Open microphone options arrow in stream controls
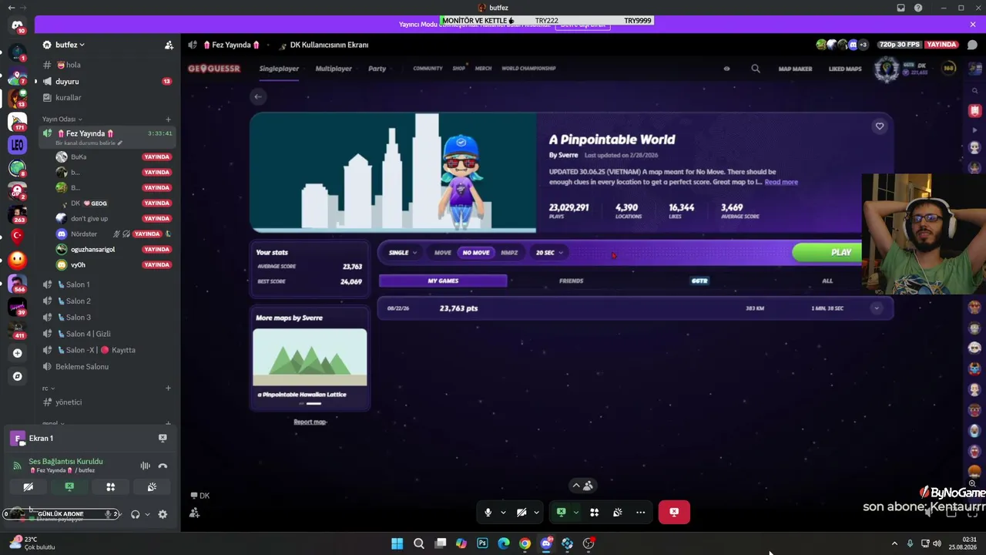Image resolution: width=986 pixels, height=555 pixels. [503, 513]
